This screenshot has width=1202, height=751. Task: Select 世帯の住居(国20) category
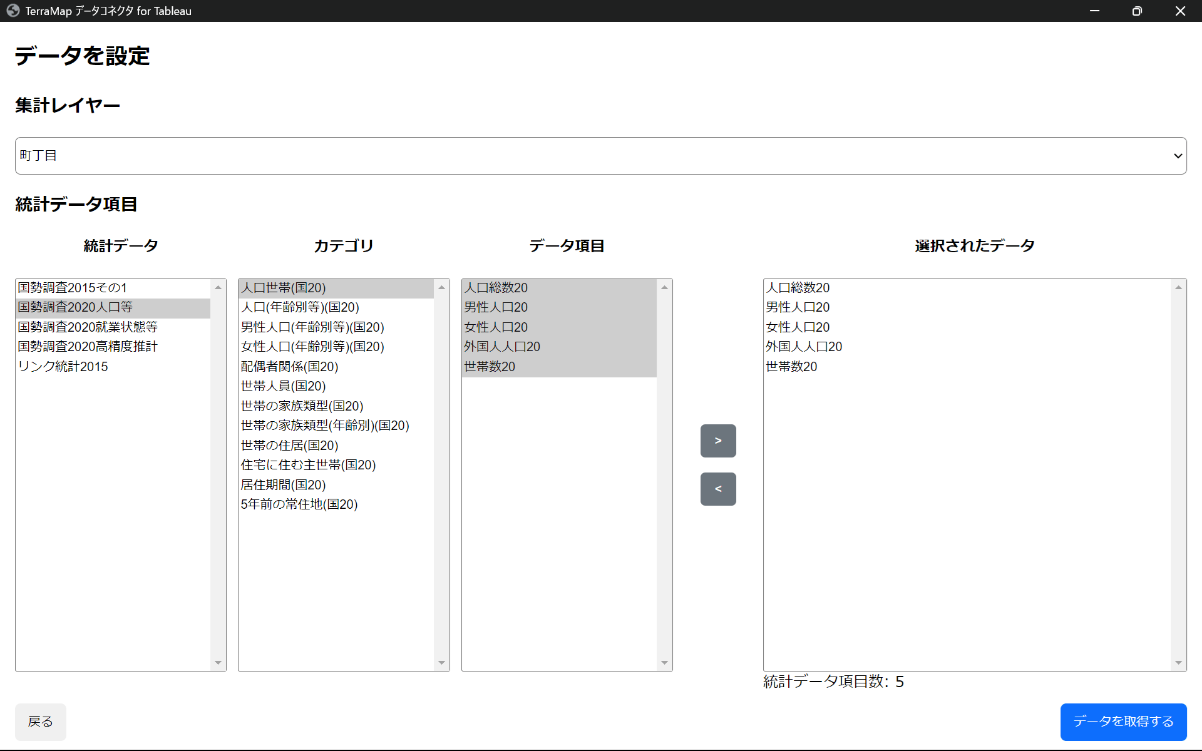pos(289,445)
